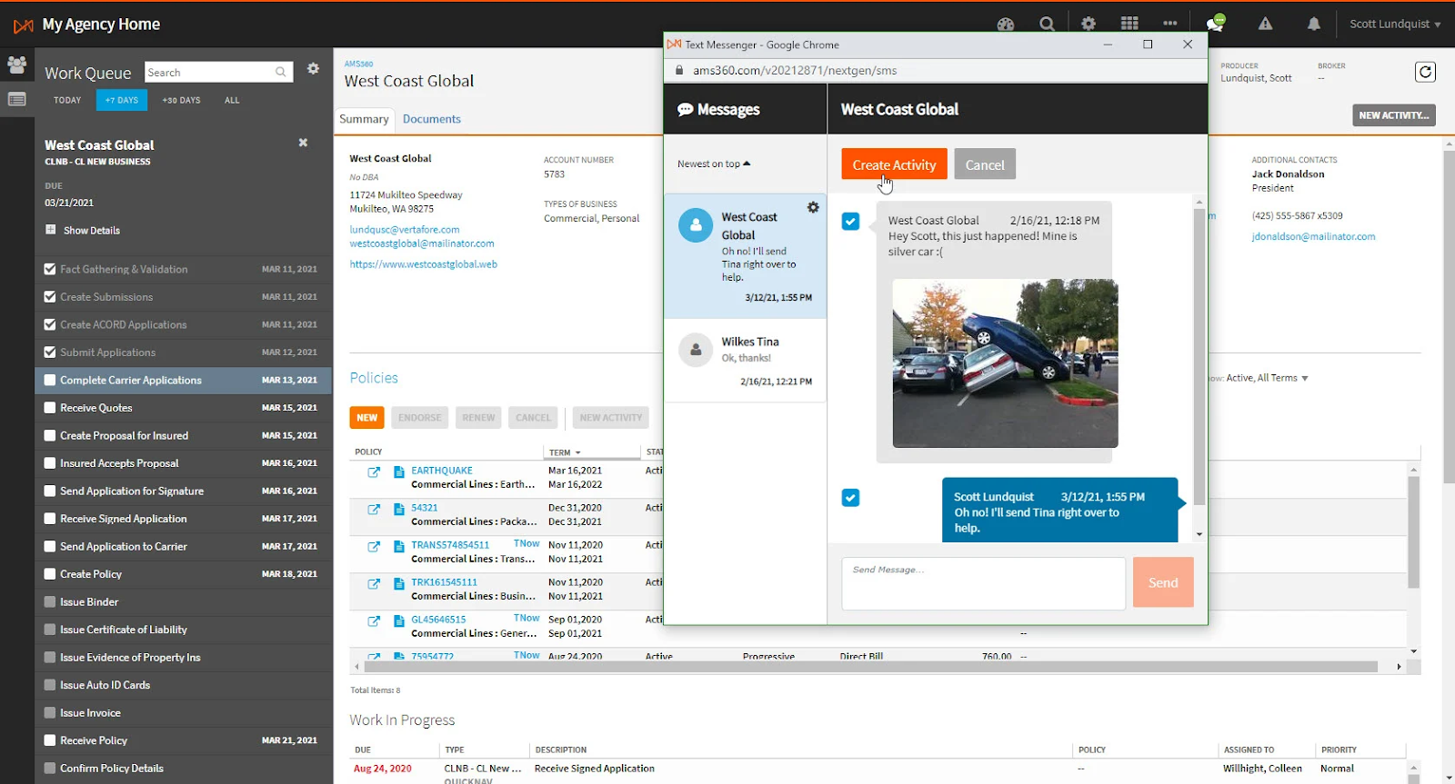
Task: Select Issue Auto ID Cards task row
Action: pos(185,685)
